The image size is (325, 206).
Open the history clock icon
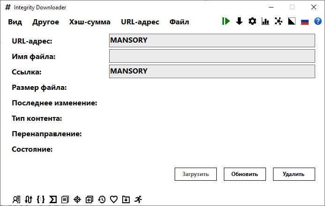(x=102, y=199)
